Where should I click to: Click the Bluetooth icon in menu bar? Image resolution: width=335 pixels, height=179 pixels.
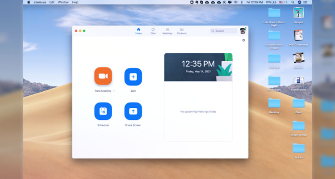(x=242, y=2)
